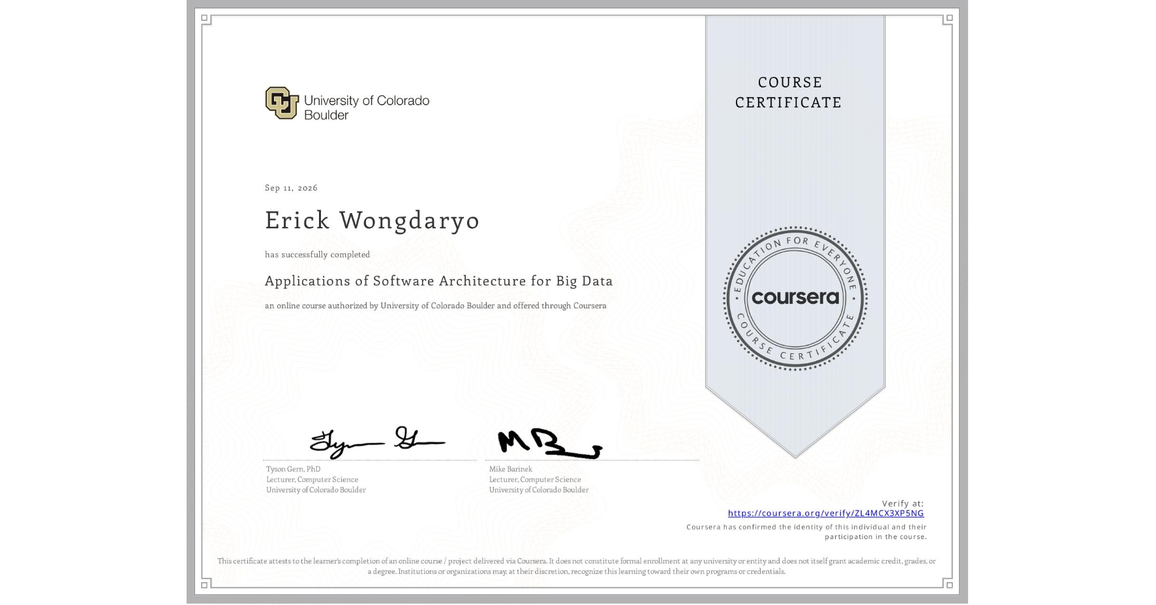Image resolution: width=1156 pixels, height=605 pixels.
Task: Open the coursera.org verify link
Action: 825,513
